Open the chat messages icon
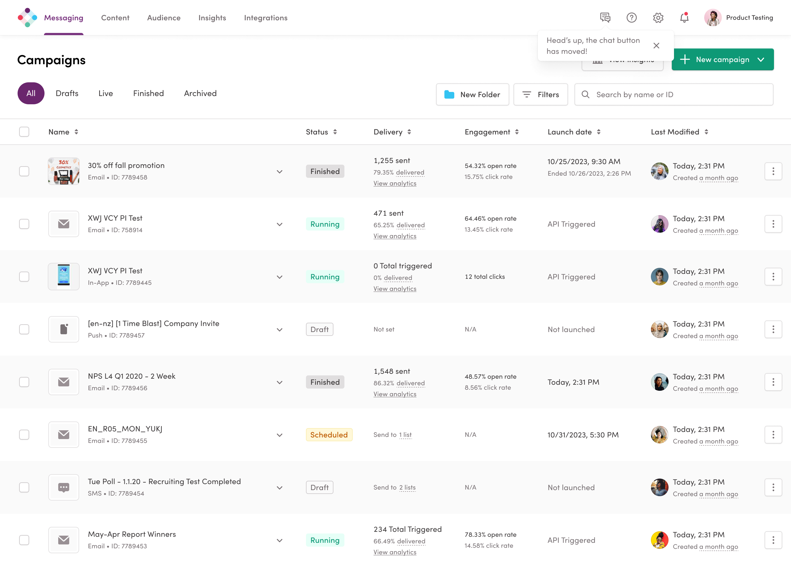 (605, 17)
